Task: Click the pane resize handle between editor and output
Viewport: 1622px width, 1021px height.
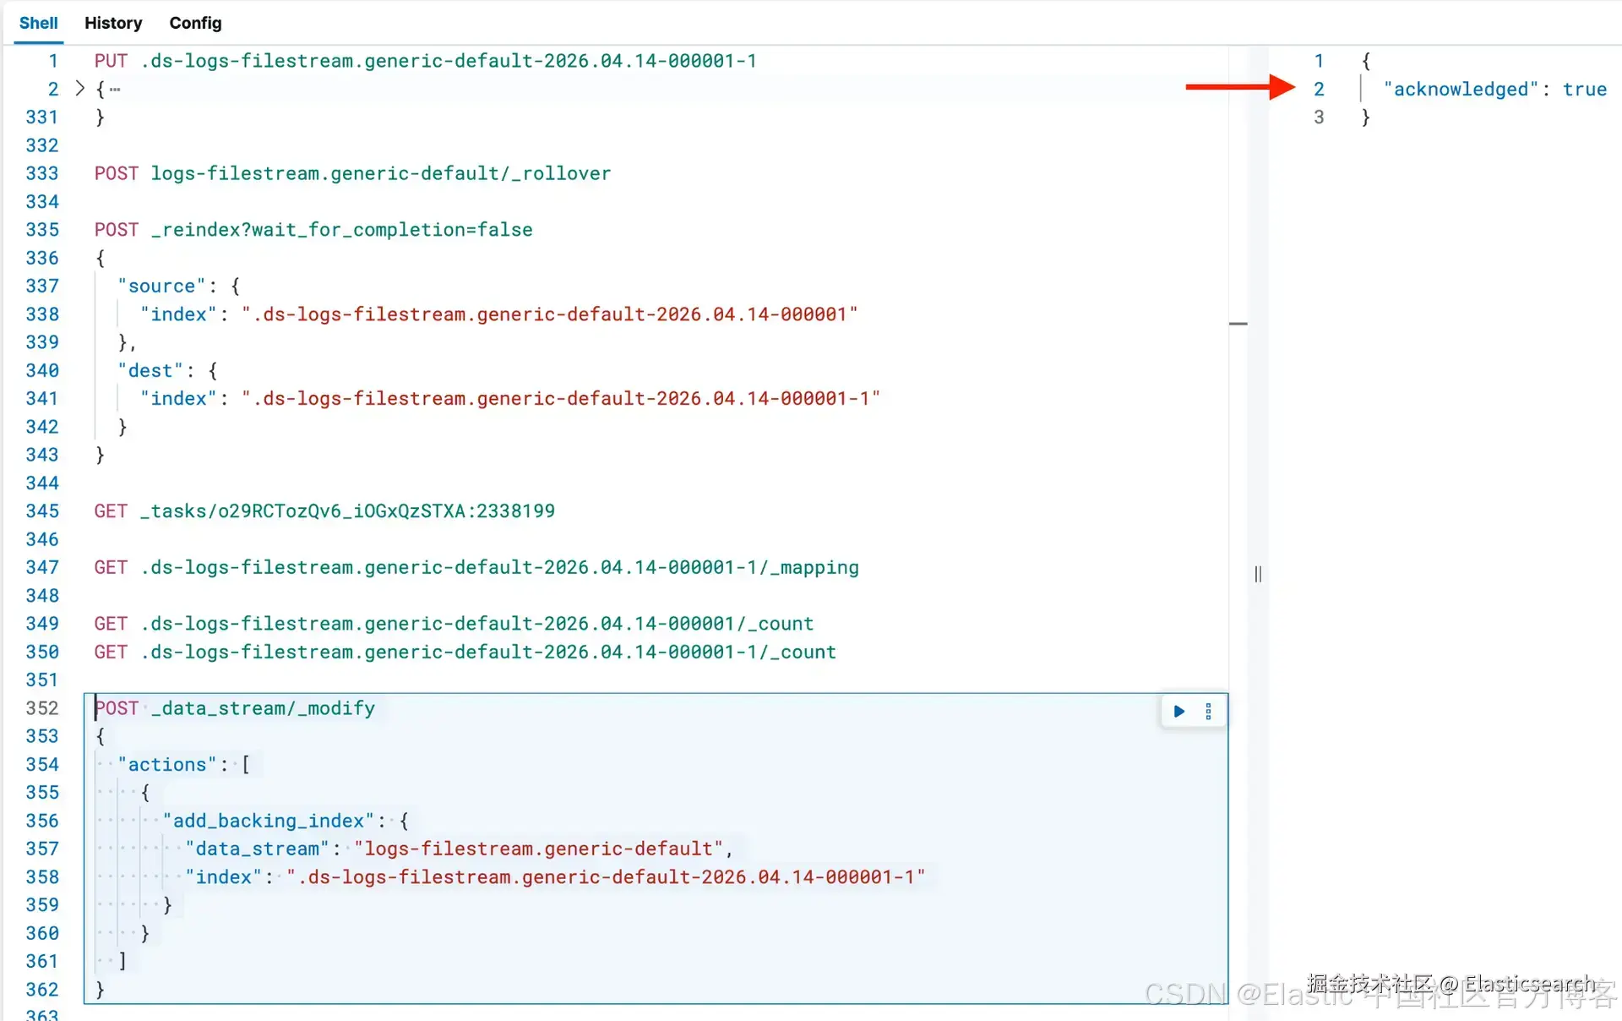Action: [x=1258, y=575]
